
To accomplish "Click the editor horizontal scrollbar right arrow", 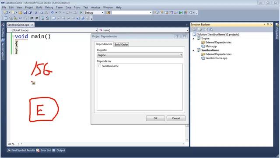I will pyautogui.click(x=183, y=144).
